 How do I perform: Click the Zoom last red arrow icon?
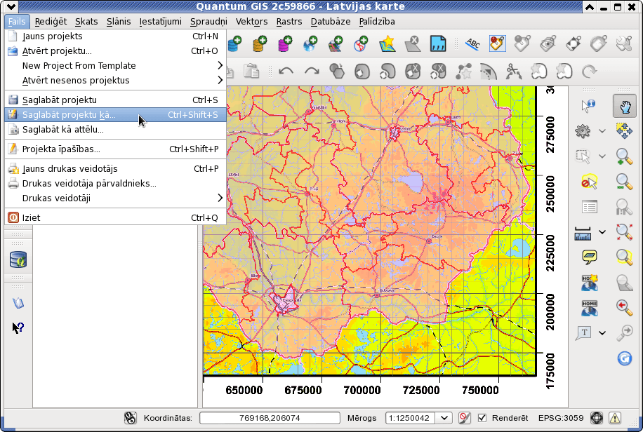coord(624,307)
